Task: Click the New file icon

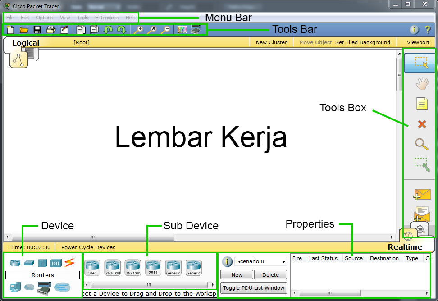Action: (10, 30)
